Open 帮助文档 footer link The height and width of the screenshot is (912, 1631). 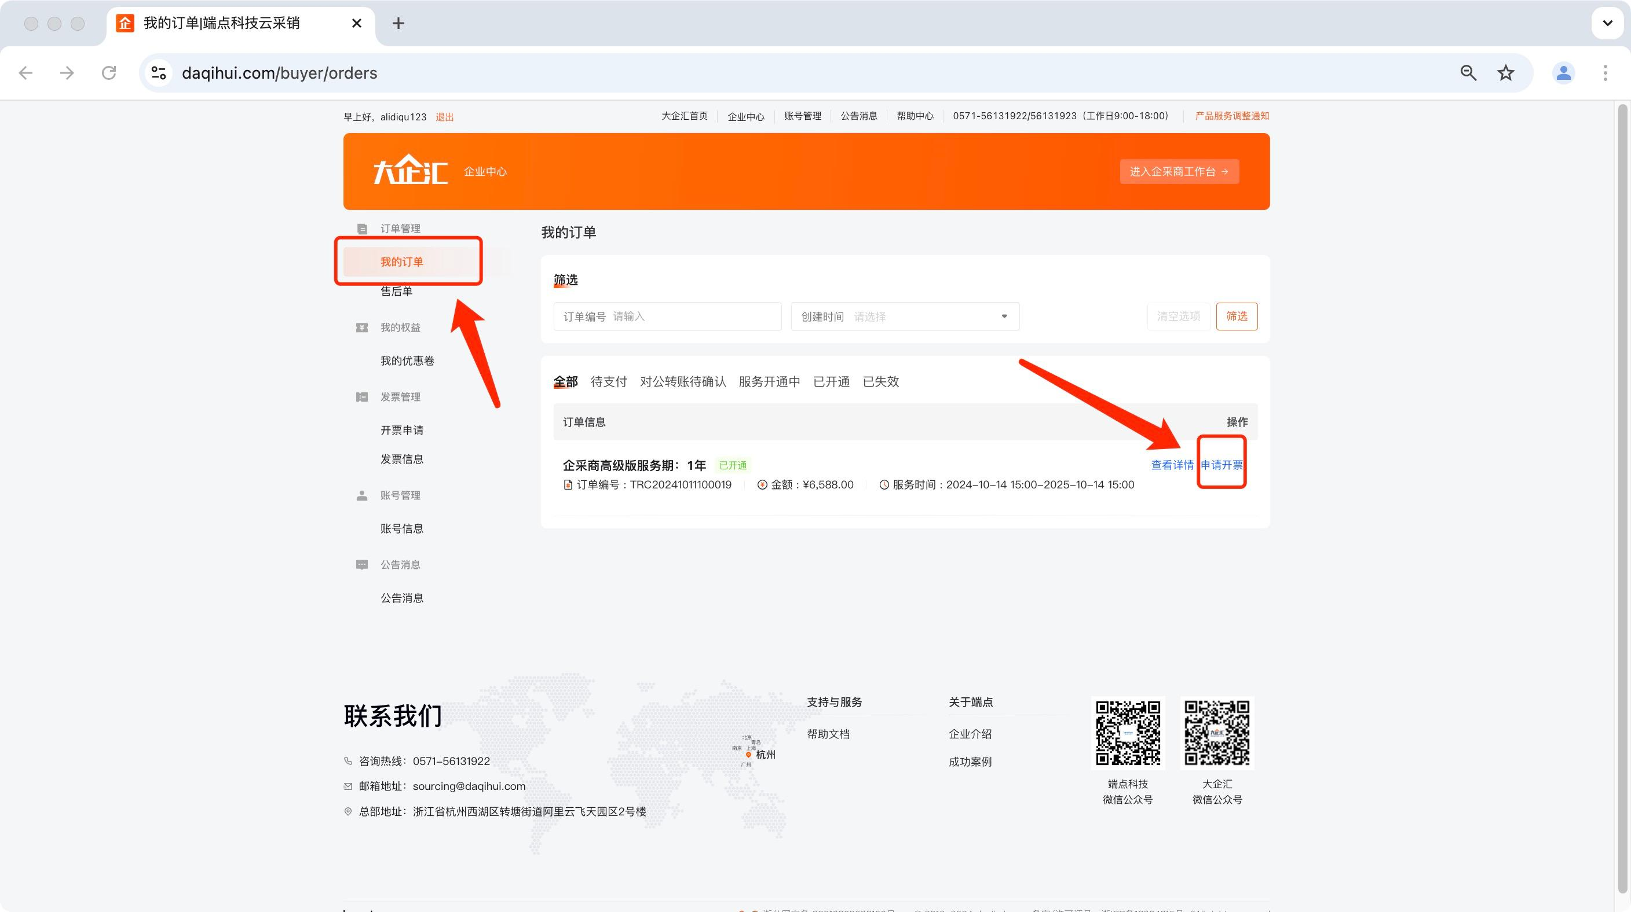click(828, 734)
